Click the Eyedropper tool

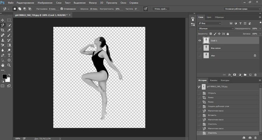coord(9,30)
